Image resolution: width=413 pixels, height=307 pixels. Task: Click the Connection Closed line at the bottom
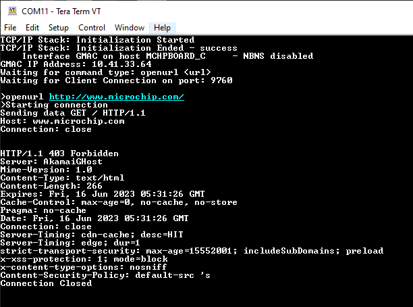pos(46,283)
